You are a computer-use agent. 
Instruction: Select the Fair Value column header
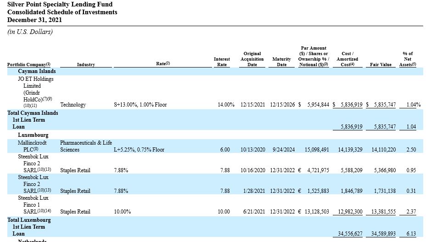381,65
